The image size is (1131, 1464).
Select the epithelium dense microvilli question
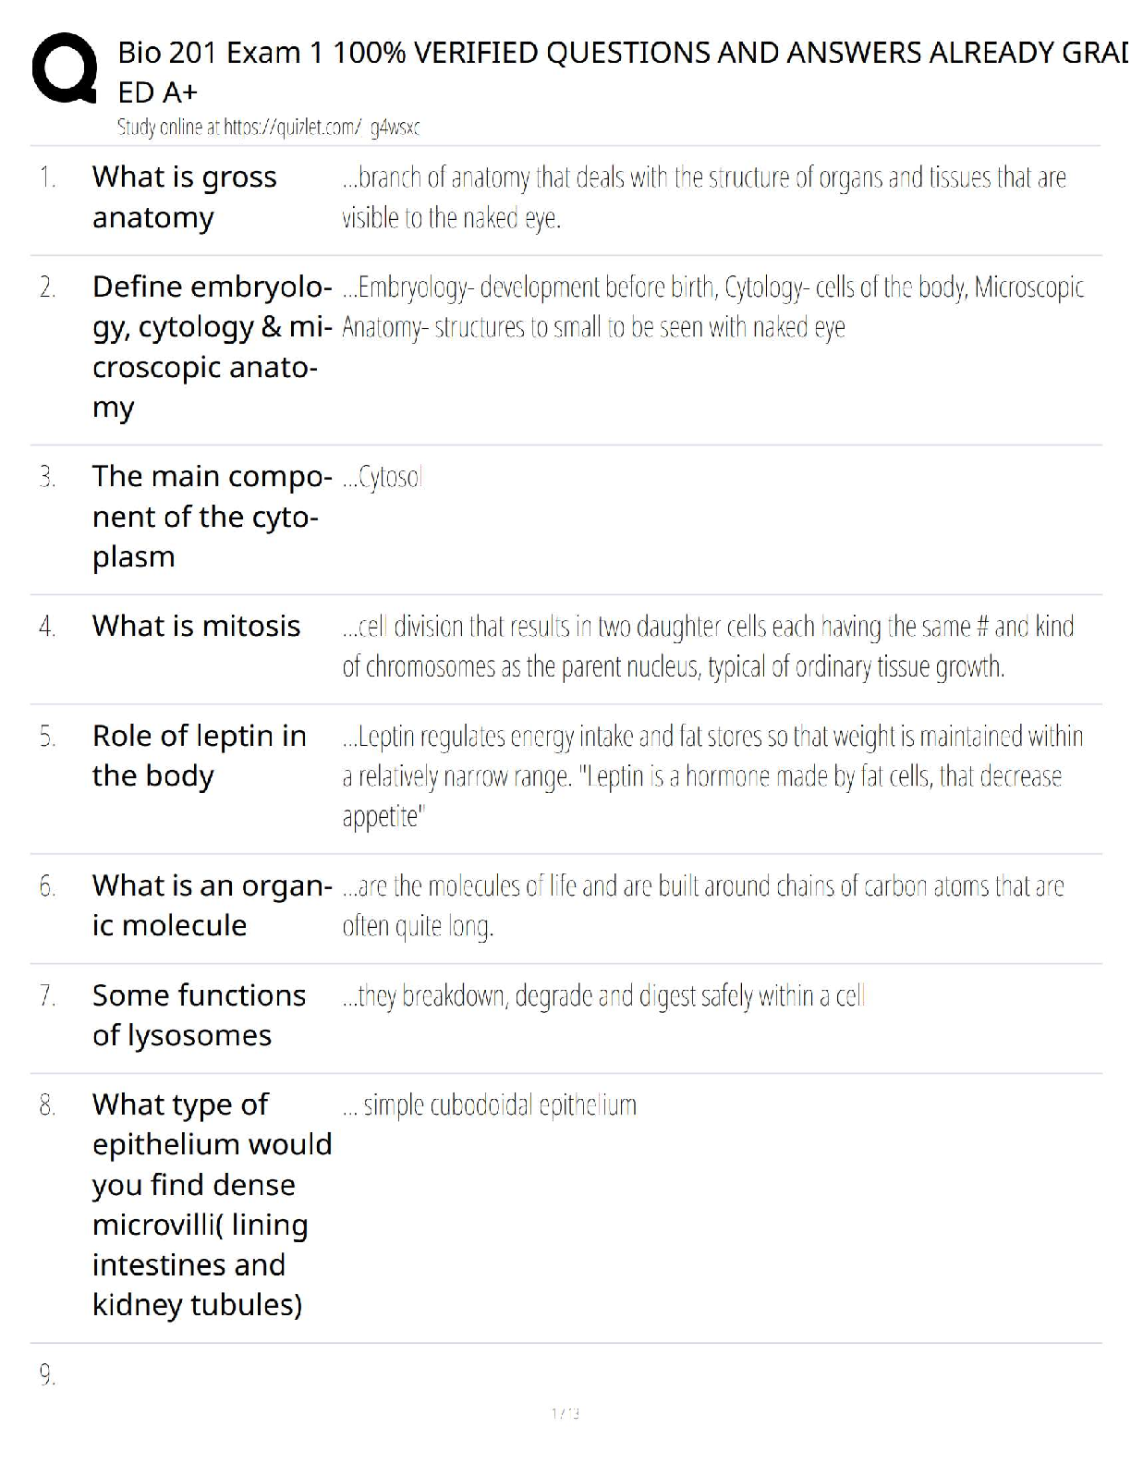pos(211,1204)
